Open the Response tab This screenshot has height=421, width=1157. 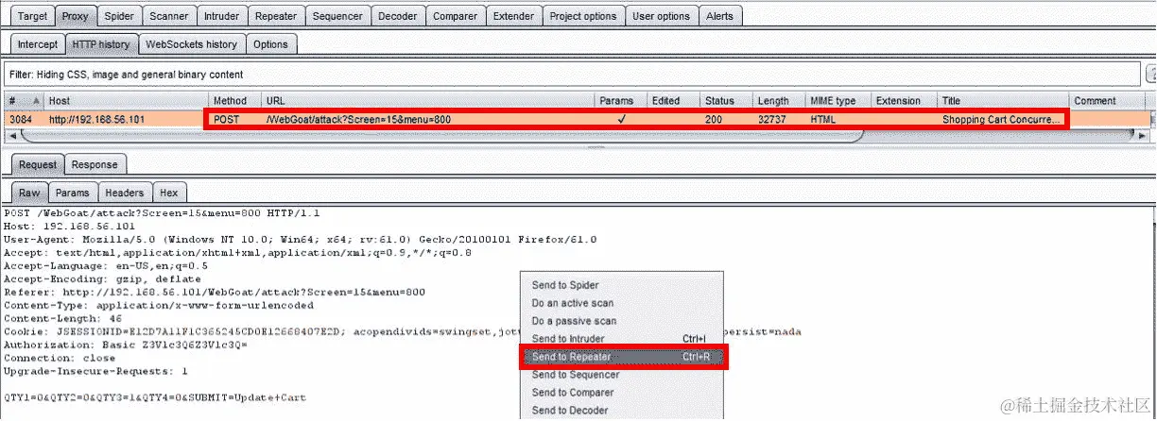(x=95, y=164)
